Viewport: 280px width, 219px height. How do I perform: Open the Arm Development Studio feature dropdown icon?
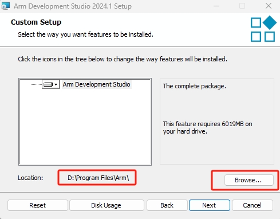(x=51, y=84)
